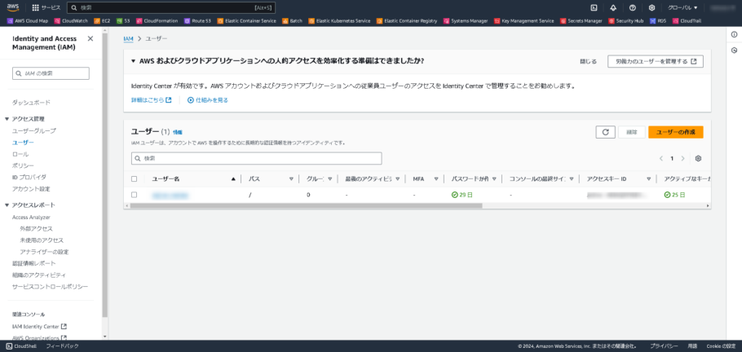Click the AWS logo home icon
742x352 pixels.
point(12,7)
